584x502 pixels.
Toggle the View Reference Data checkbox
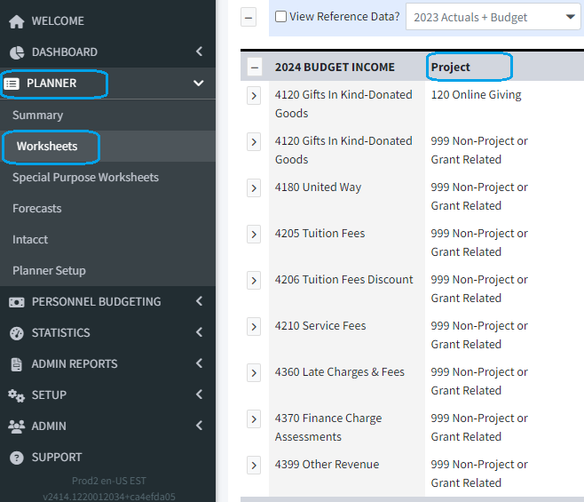pyautogui.click(x=280, y=16)
